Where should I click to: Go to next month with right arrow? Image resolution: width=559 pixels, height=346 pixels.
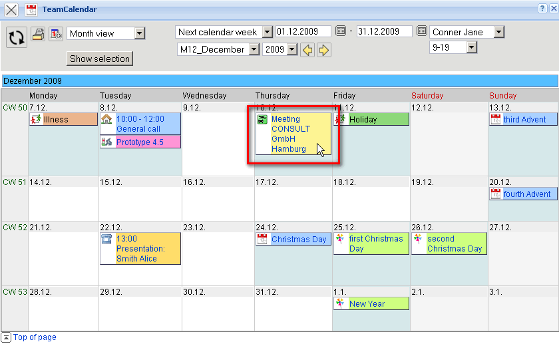(x=323, y=50)
